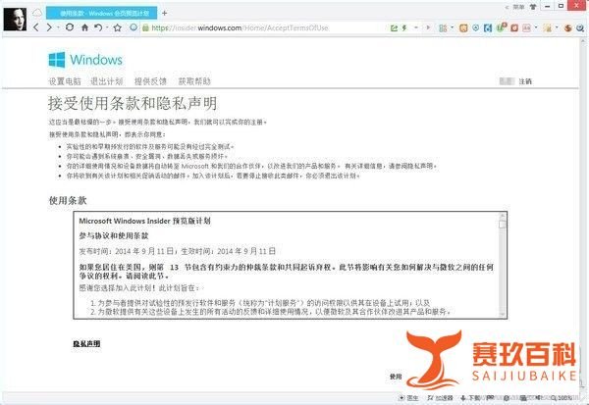Click the yellow extension icon
Viewport: 589px width, 405px height.
click(x=548, y=28)
